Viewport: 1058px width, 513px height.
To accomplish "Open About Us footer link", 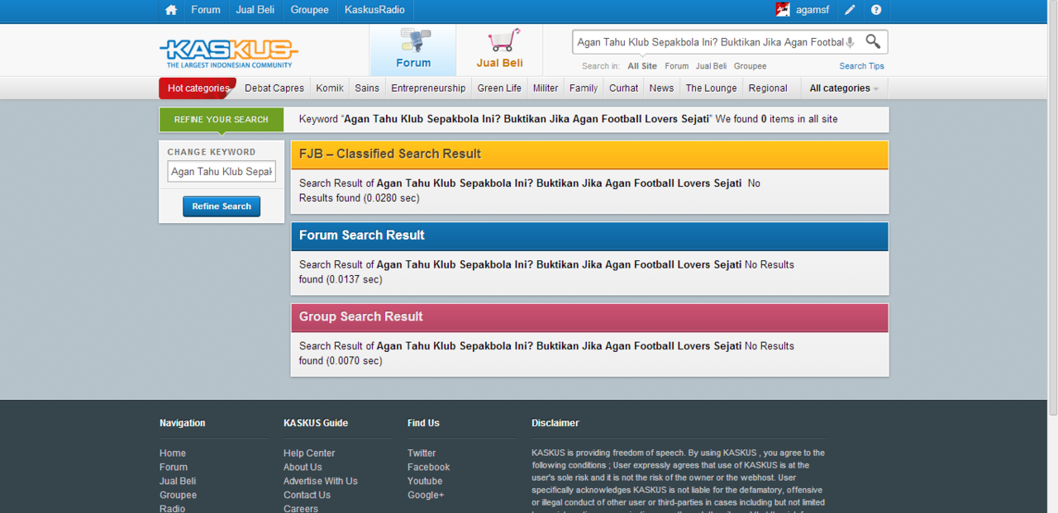I will click(303, 468).
